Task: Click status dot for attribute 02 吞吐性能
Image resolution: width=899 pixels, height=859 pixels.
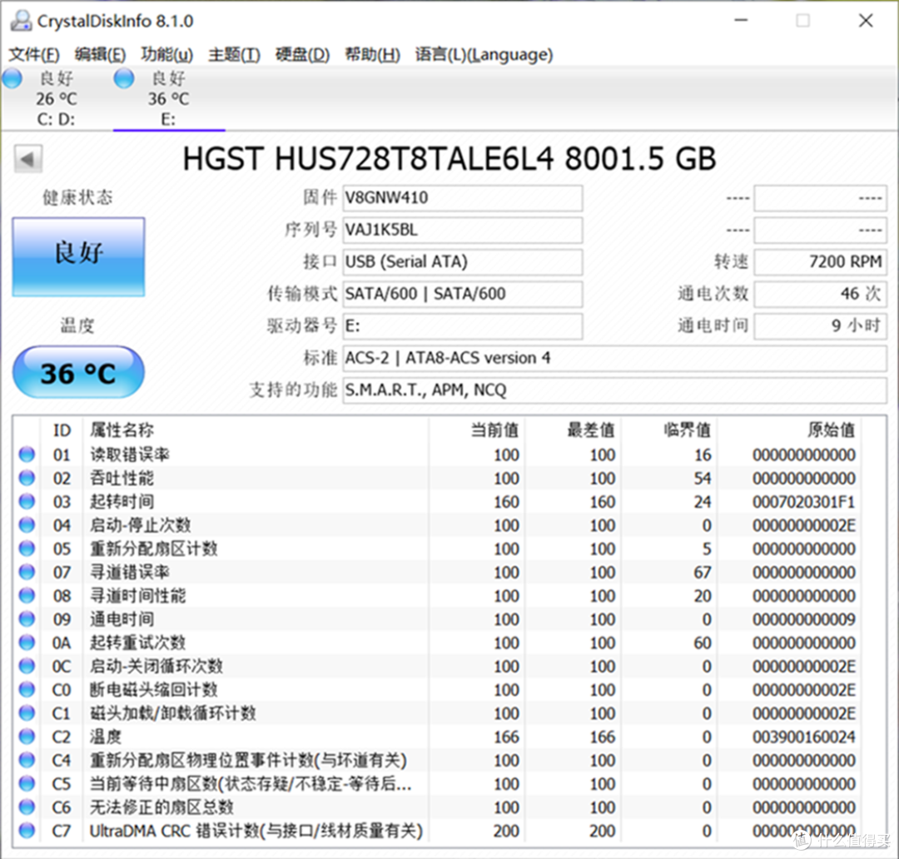Action: pos(27,479)
